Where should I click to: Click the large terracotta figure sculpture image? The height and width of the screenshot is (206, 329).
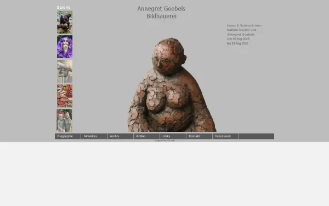click(172, 85)
